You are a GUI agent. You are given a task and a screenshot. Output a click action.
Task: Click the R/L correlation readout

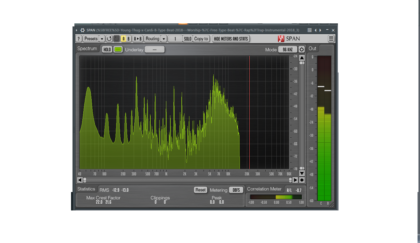pos(294,190)
